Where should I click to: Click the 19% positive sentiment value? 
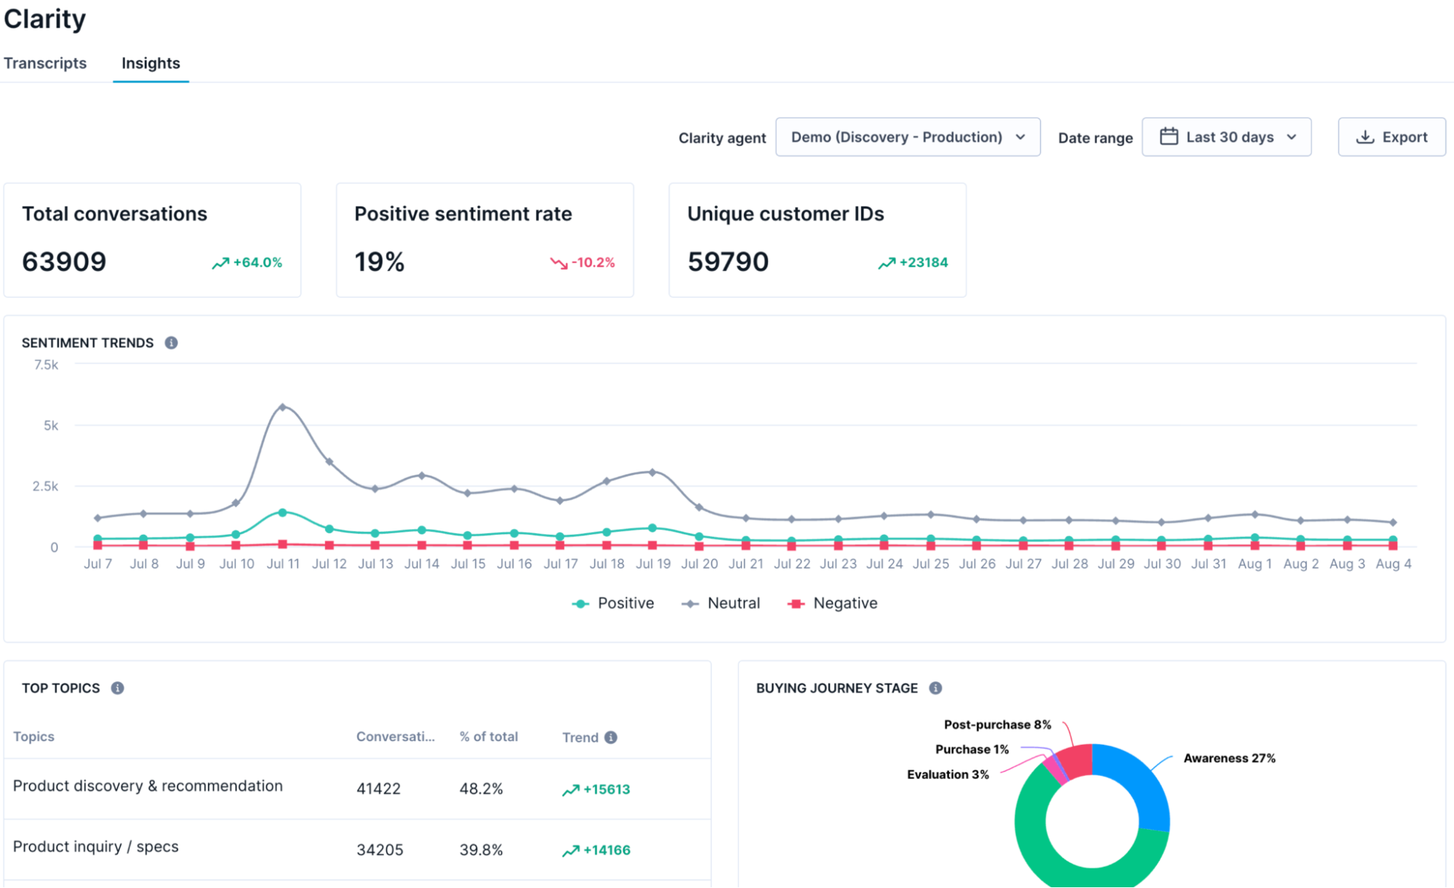pyautogui.click(x=379, y=262)
